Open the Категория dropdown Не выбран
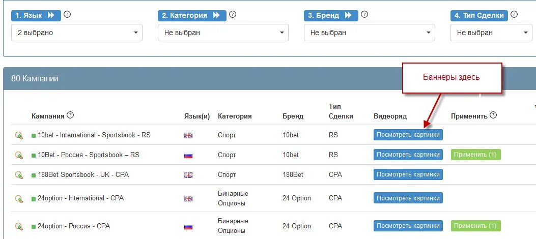The image size is (536, 239). (223, 33)
